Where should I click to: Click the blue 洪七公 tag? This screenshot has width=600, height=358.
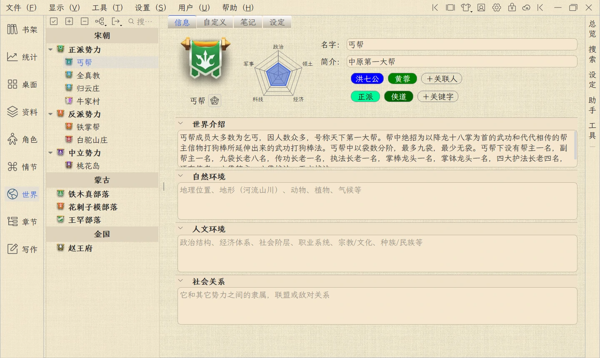367,79
